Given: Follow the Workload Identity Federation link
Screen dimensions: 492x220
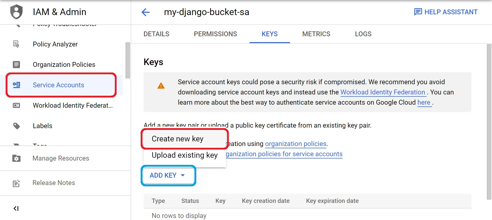Looking at the screenshot, I should point(383,92).
